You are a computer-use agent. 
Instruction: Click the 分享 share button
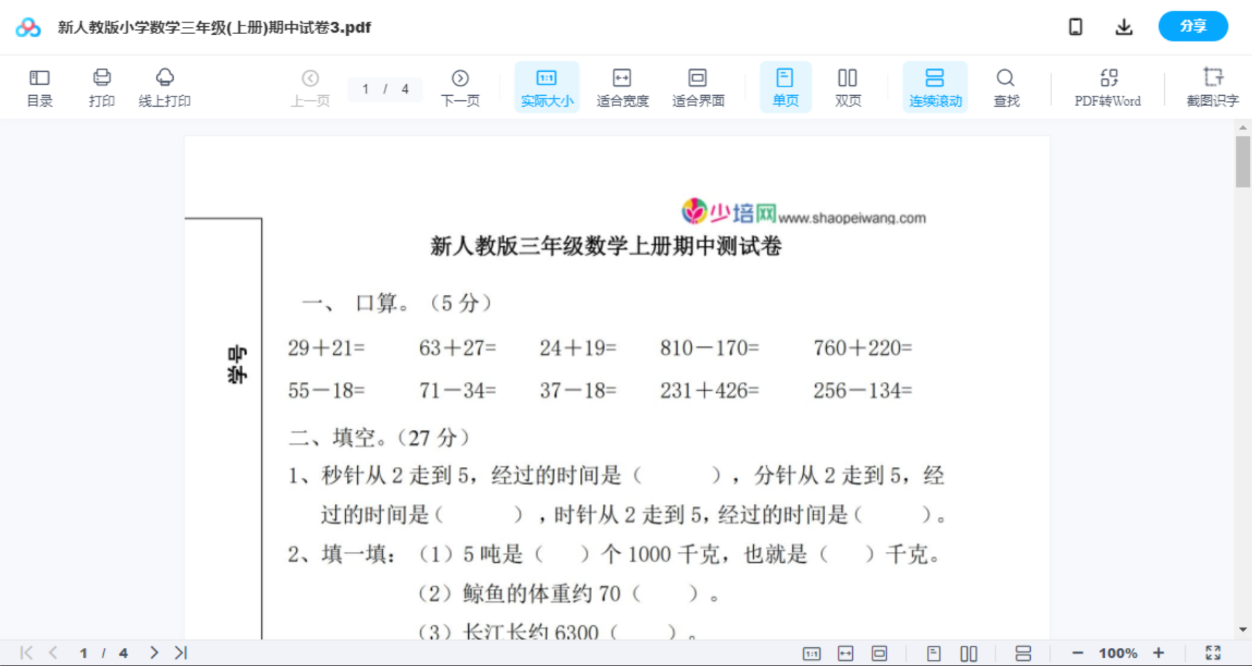(1192, 26)
